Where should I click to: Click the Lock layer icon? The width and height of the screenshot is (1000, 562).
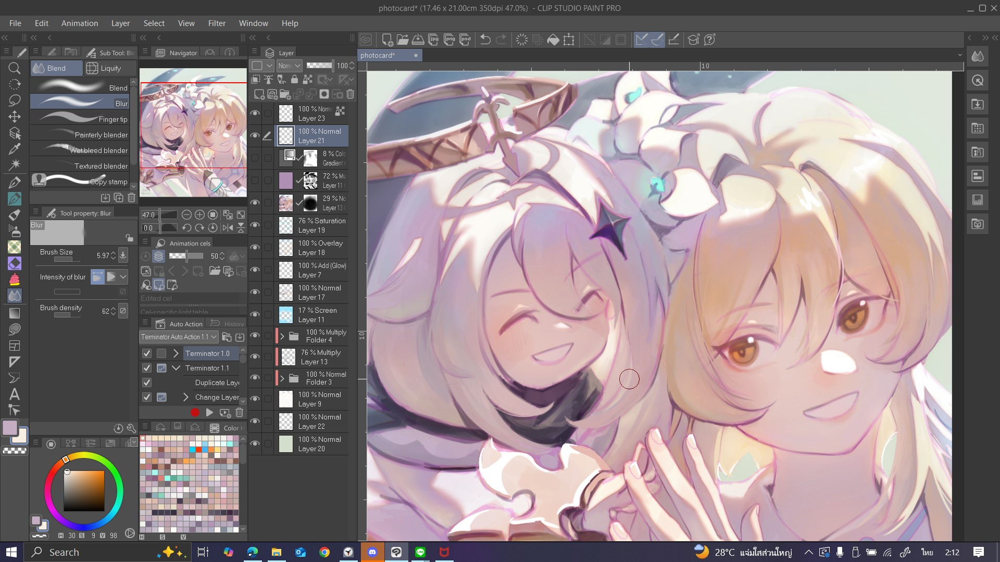294,80
